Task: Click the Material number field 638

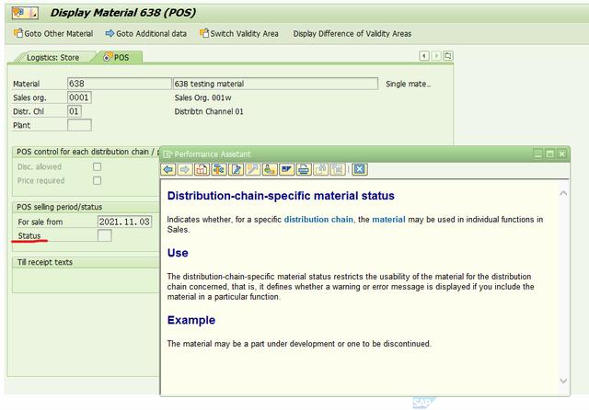Action: pos(119,84)
